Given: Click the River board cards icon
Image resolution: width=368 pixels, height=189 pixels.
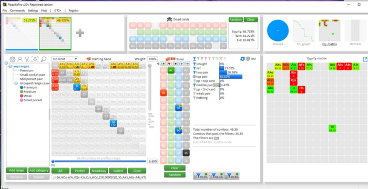Looking at the screenshot, I should (171, 59).
